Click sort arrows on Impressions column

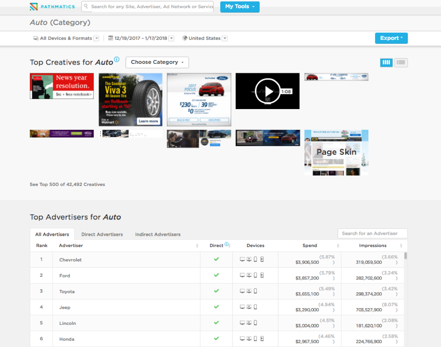[401, 246]
